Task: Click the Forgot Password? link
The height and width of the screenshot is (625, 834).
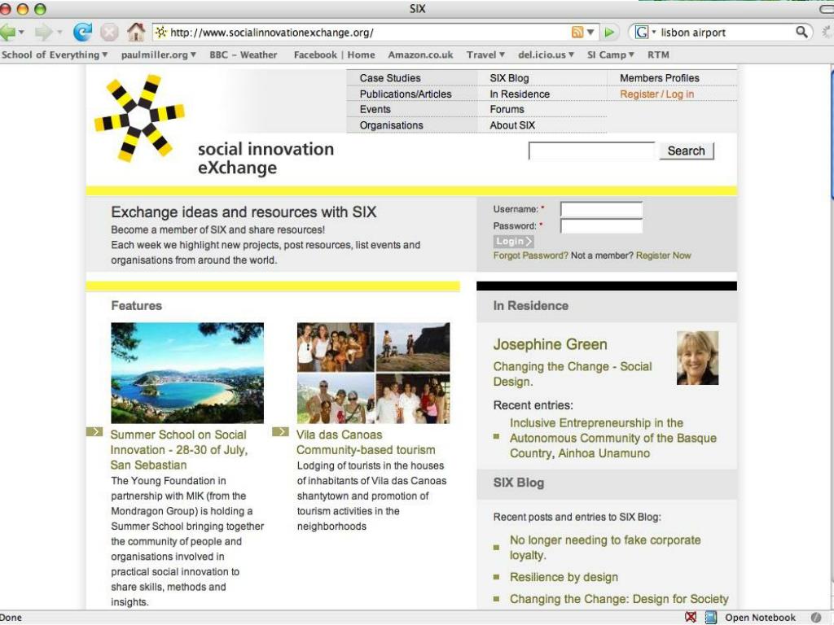Action: point(530,256)
